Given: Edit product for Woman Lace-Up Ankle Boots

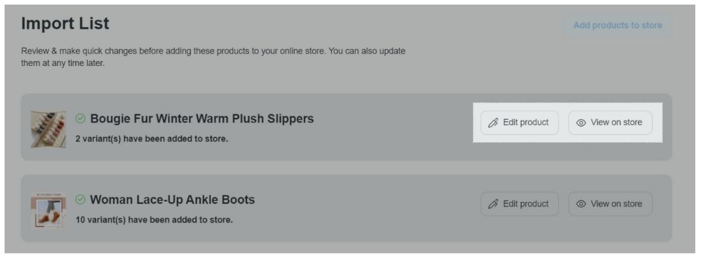Looking at the screenshot, I should (520, 204).
